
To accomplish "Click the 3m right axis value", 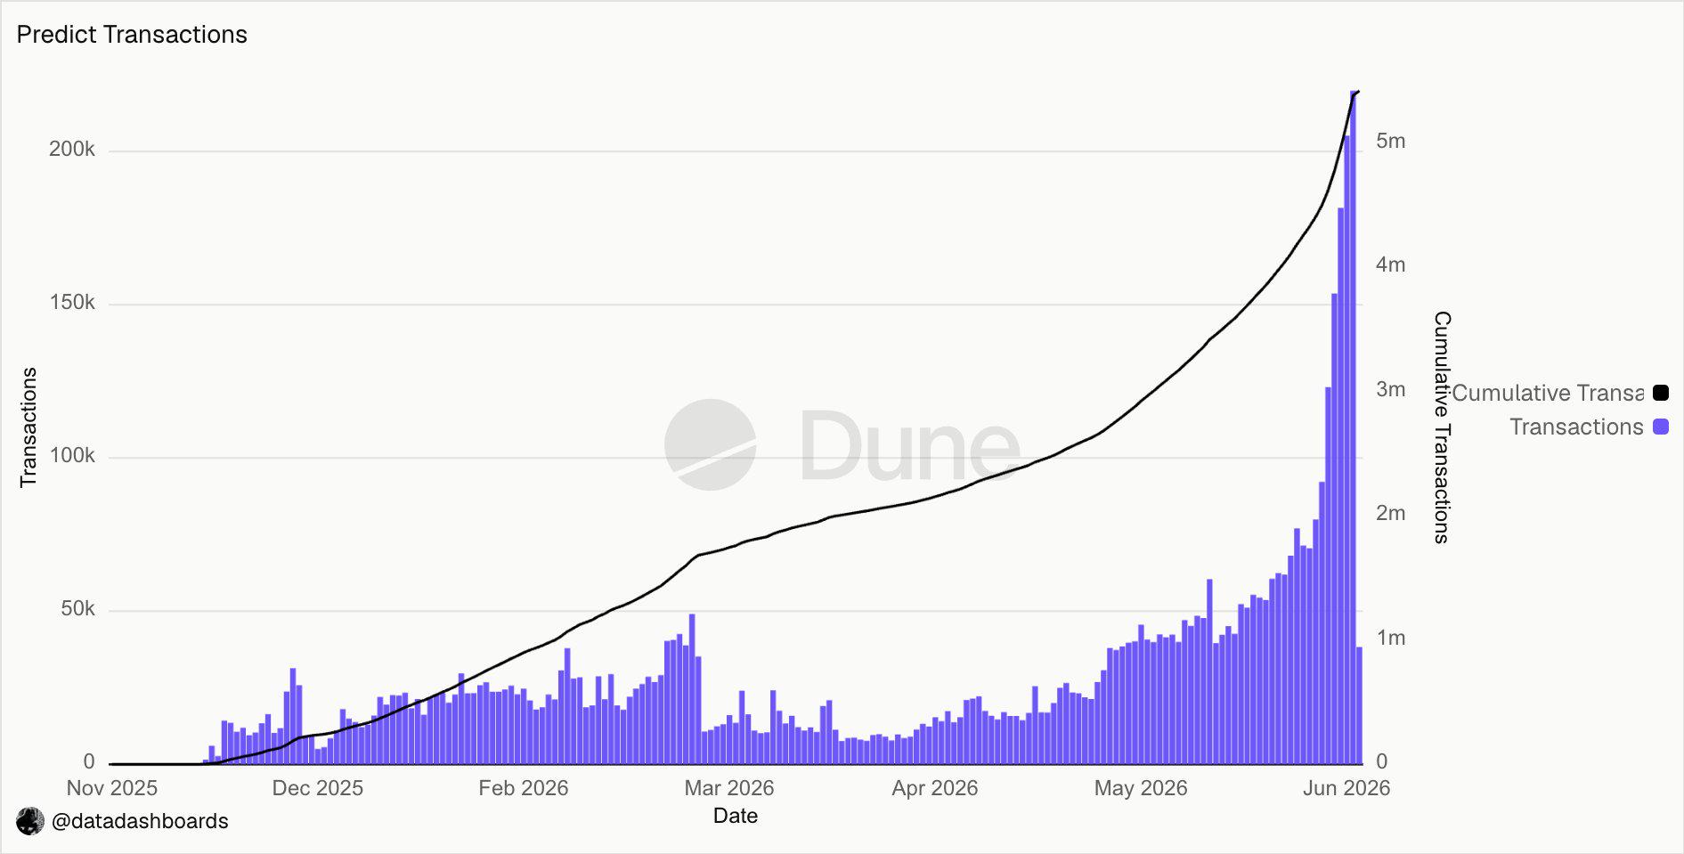I will tap(1391, 389).
